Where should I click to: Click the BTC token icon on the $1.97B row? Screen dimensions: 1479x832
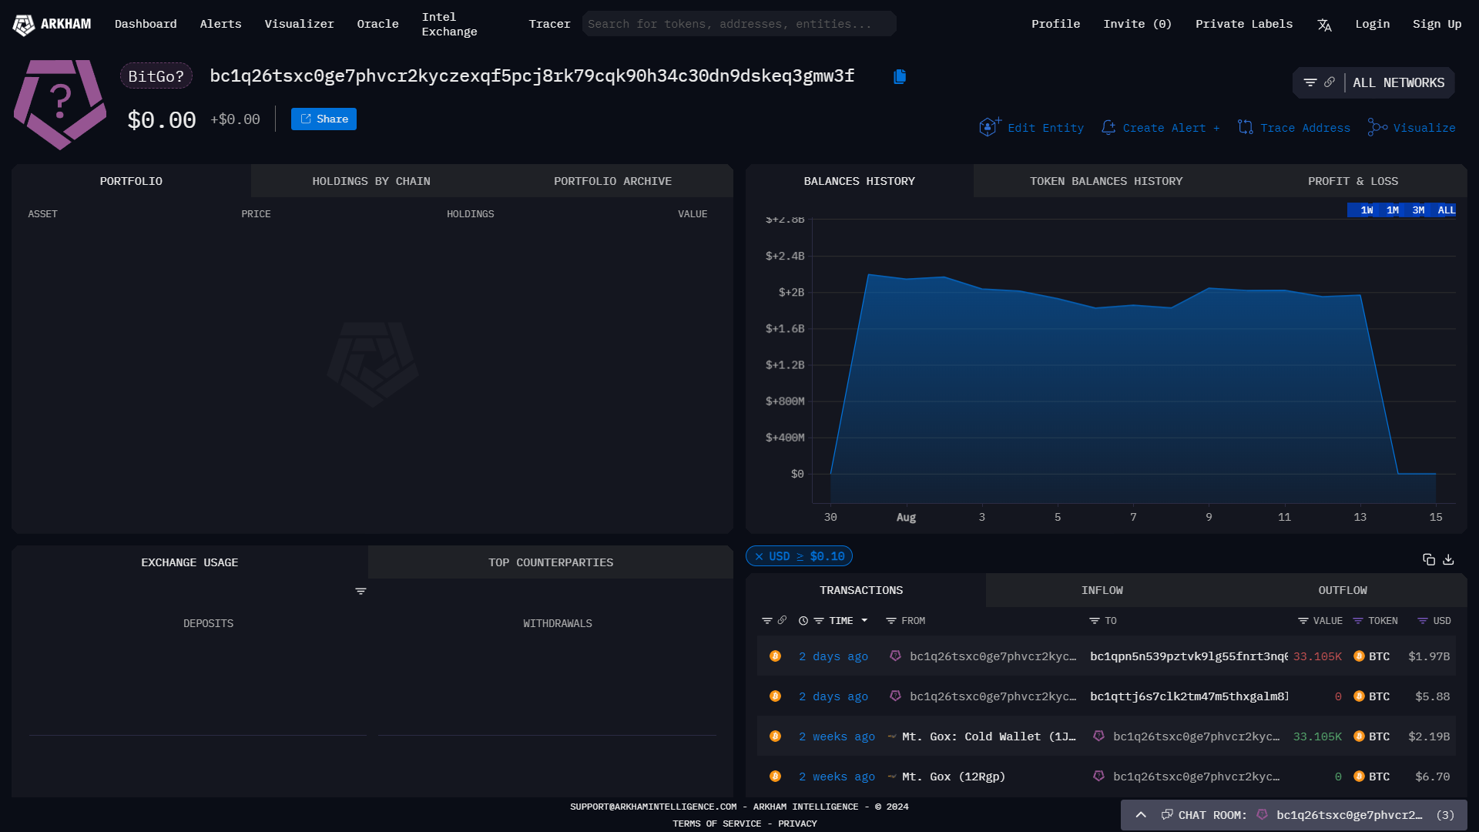(1360, 656)
